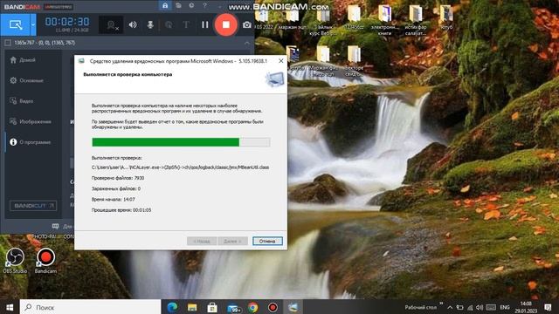Viewport: 559px width, 314px height.
Task: Toggle the recording area size checkbox
Action: pos(8,43)
